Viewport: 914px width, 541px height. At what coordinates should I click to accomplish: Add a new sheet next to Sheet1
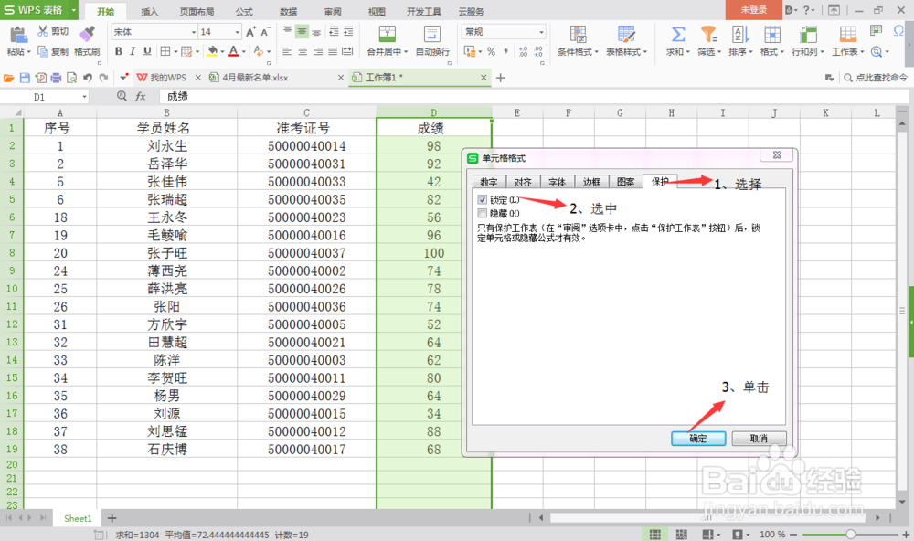click(112, 517)
